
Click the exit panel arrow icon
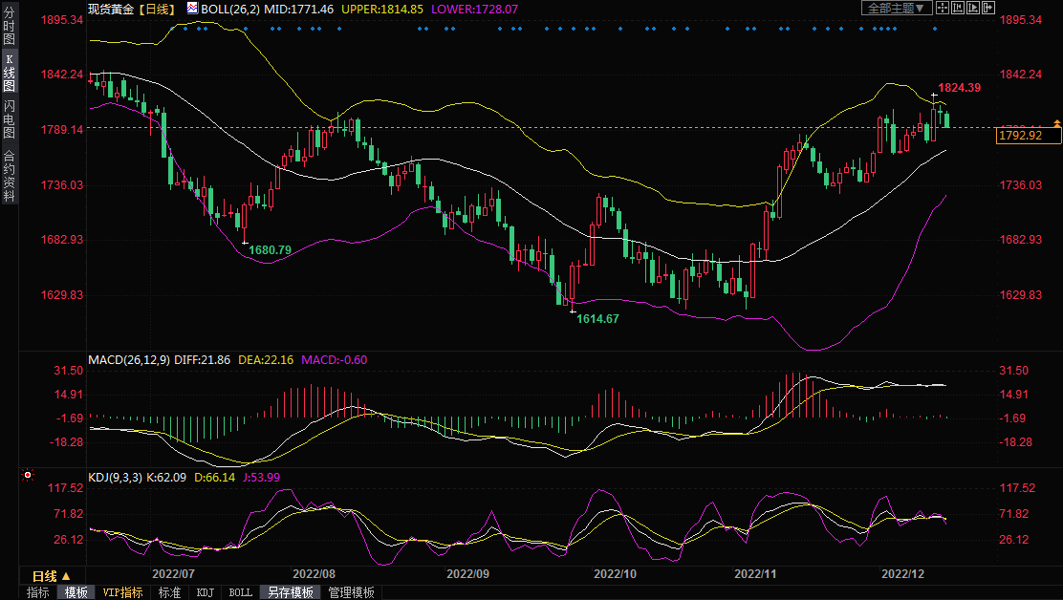(x=987, y=8)
